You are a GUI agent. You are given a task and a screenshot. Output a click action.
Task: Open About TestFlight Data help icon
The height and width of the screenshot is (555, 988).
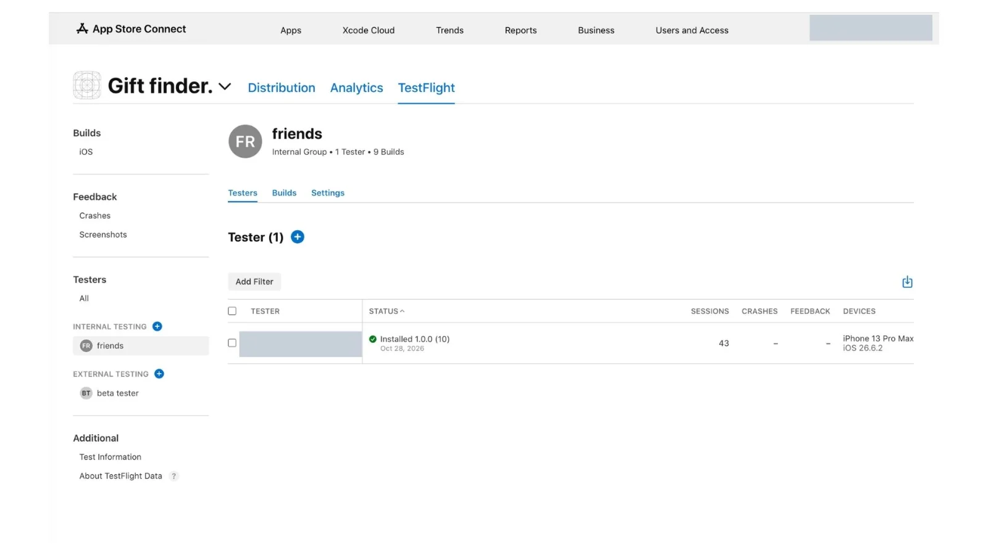(x=174, y=476)
